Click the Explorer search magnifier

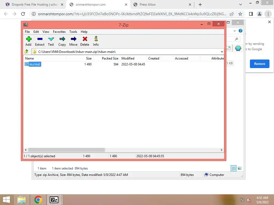pyautogui.click(x=236, y=39)
